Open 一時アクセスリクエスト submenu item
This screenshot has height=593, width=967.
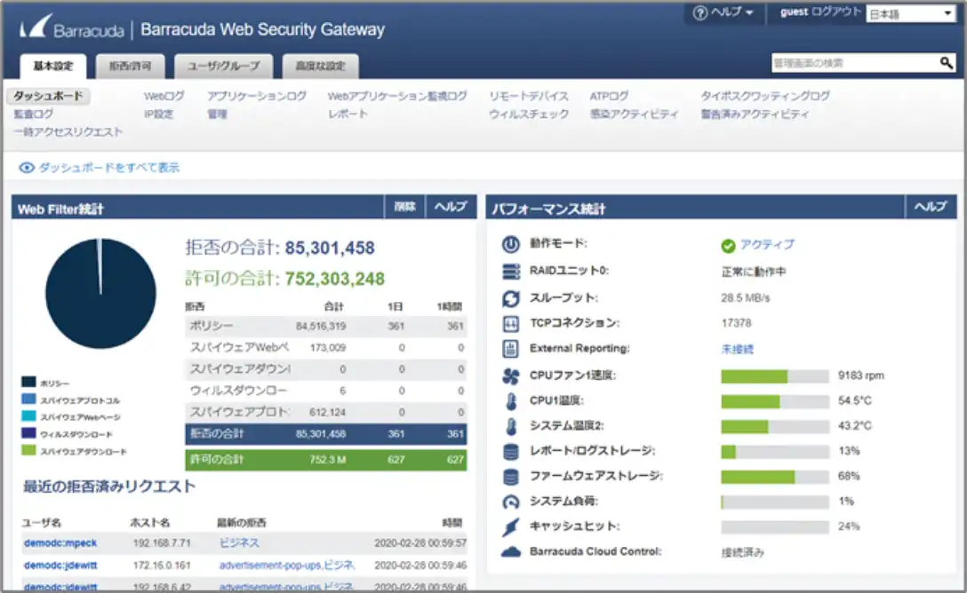[x=68, y=131]
